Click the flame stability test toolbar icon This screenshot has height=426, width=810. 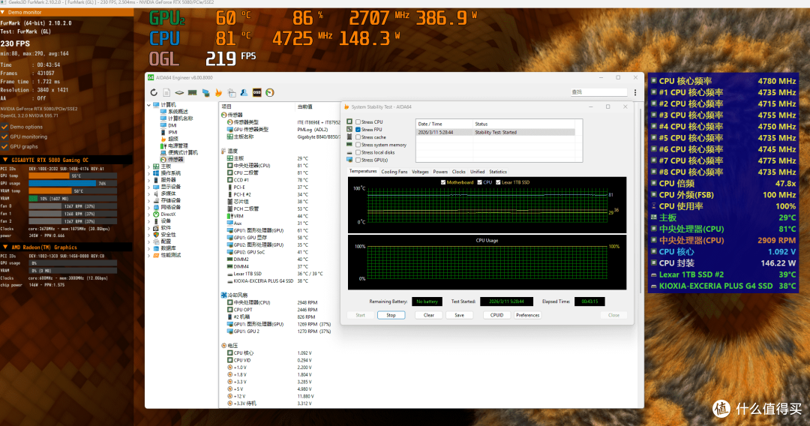click(218, 92)
